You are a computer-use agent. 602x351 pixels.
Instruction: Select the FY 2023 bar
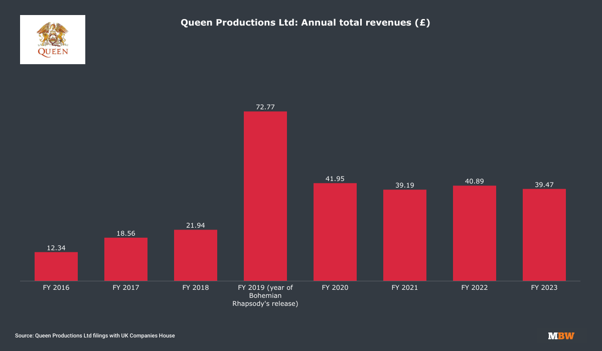pos(544,235)
